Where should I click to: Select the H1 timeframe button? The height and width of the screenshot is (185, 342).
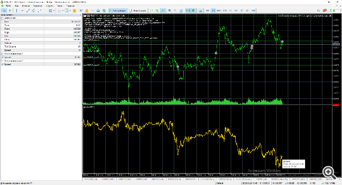point(230,10)
